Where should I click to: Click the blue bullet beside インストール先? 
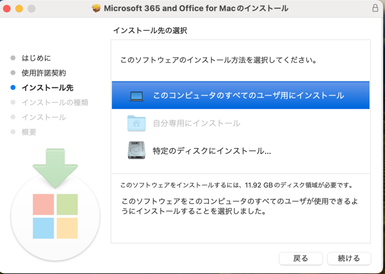coord(13,88)
